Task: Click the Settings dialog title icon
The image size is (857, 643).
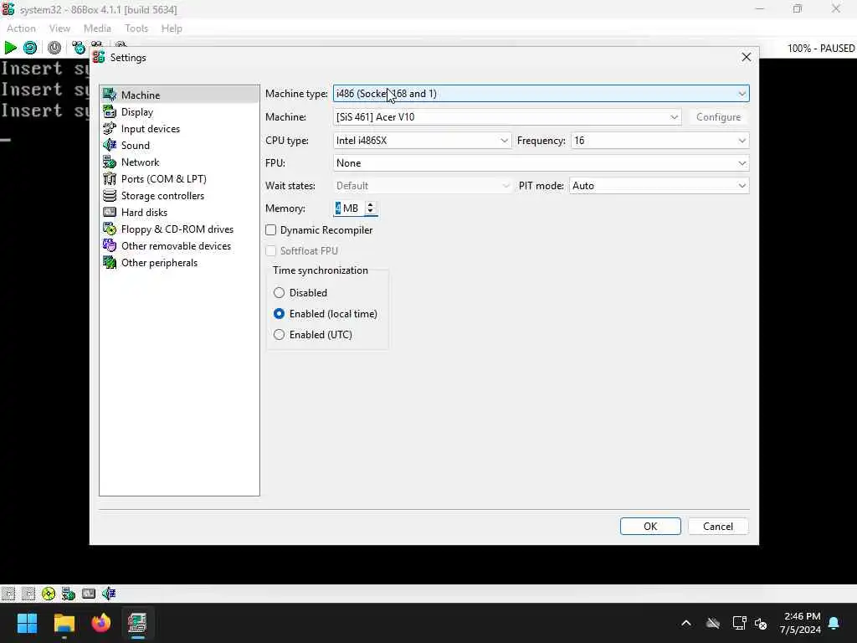Action: (99, 58)
